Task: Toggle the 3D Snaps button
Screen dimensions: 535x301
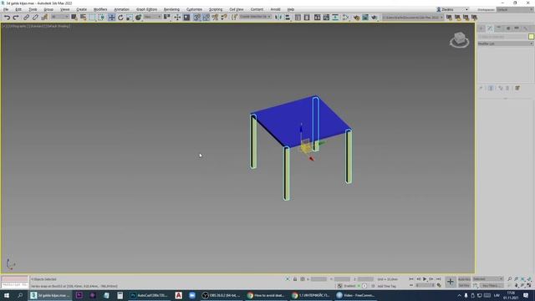Action: [197, 17]
